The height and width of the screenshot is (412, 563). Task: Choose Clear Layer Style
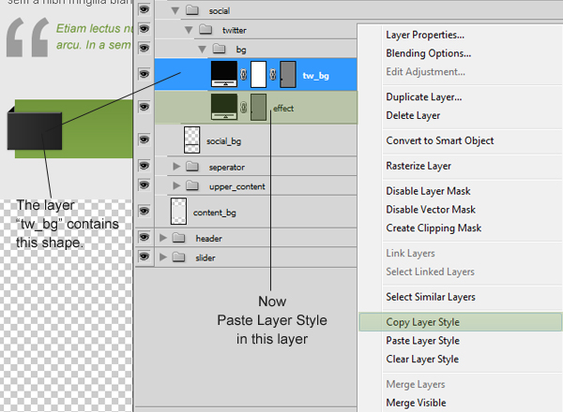click(x=422, y=360)
